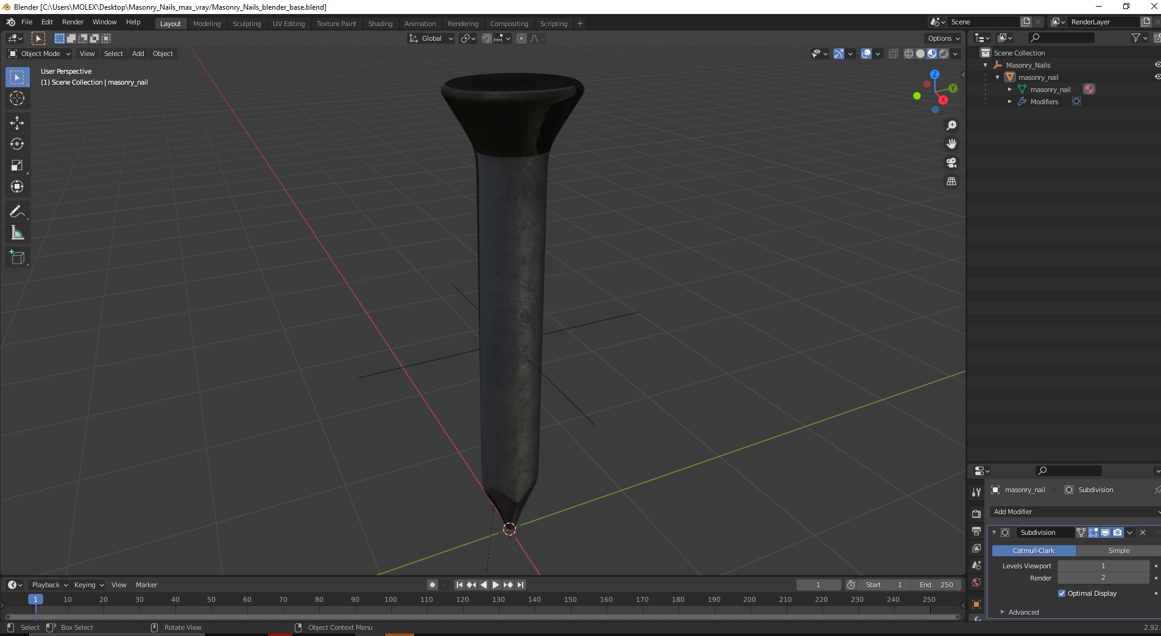Select Simple subdivision type
This screenshot has width=1161, height=636.
[x=1118, y=551]
